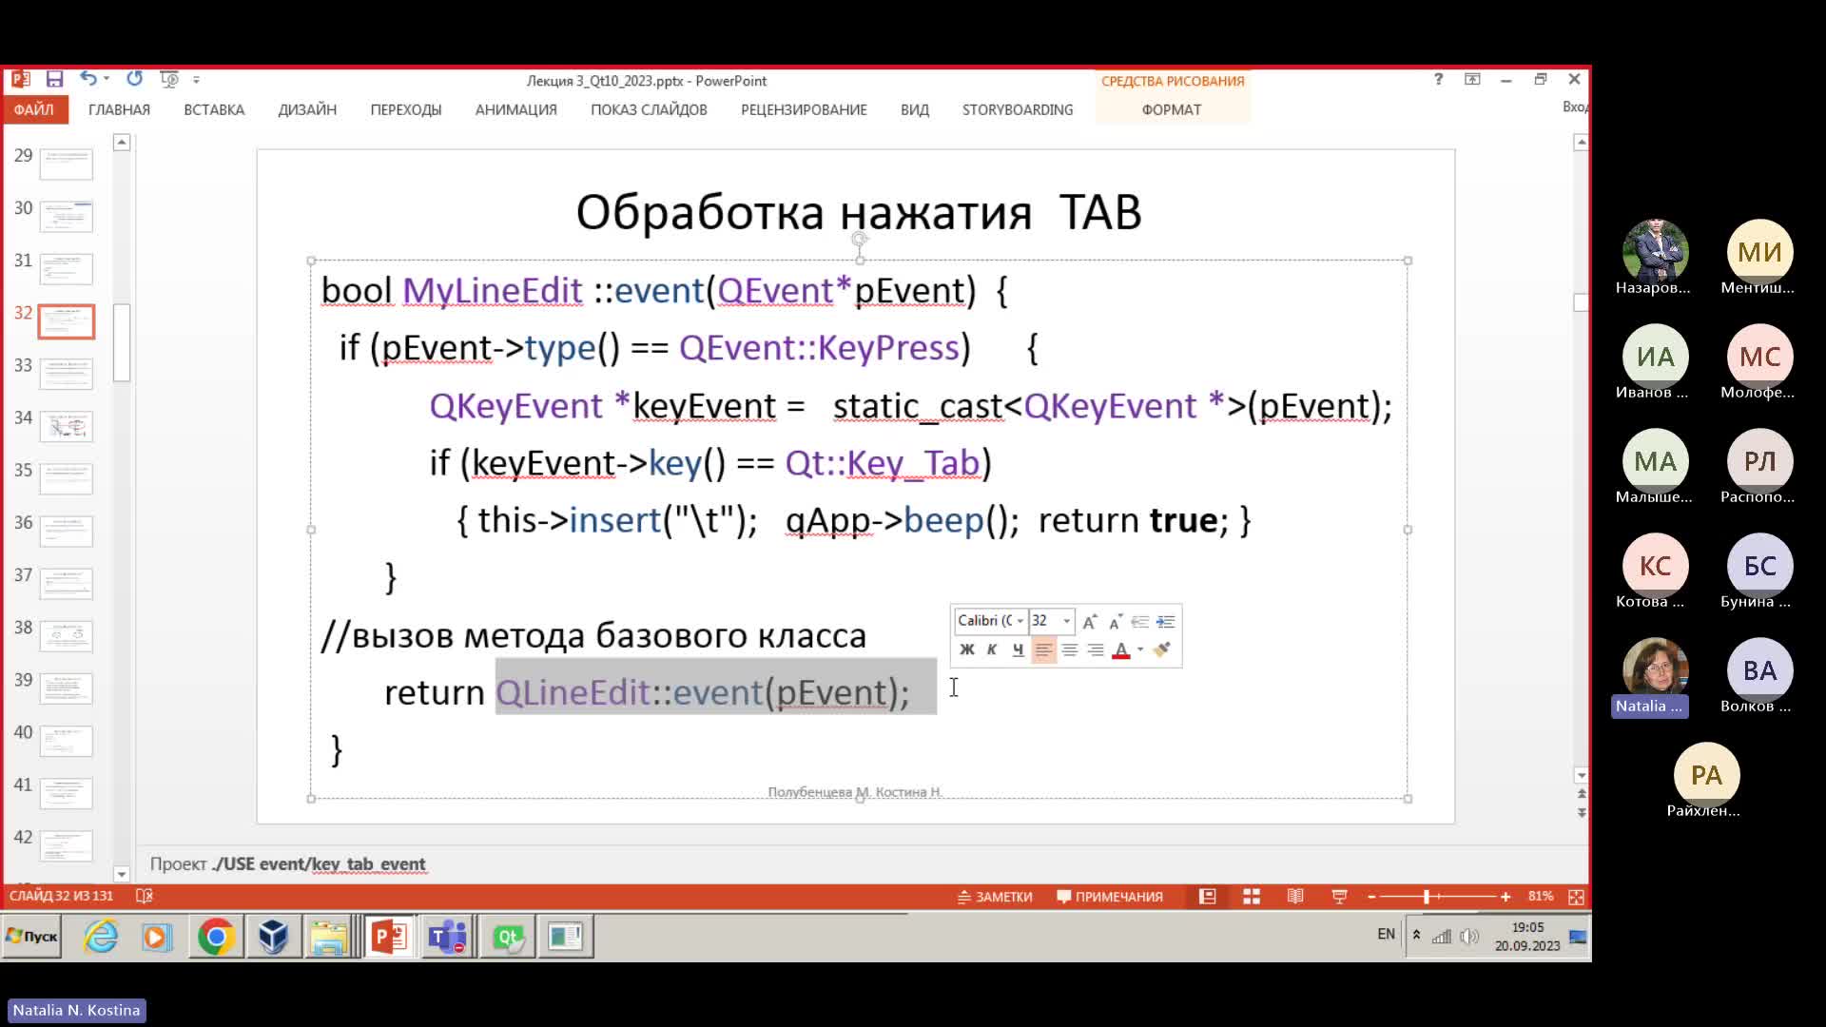Image resolution: width=1826 pixels, height=1027 pixels.
Task: Zoom in with plus button
Action: tap(1505, 897)
